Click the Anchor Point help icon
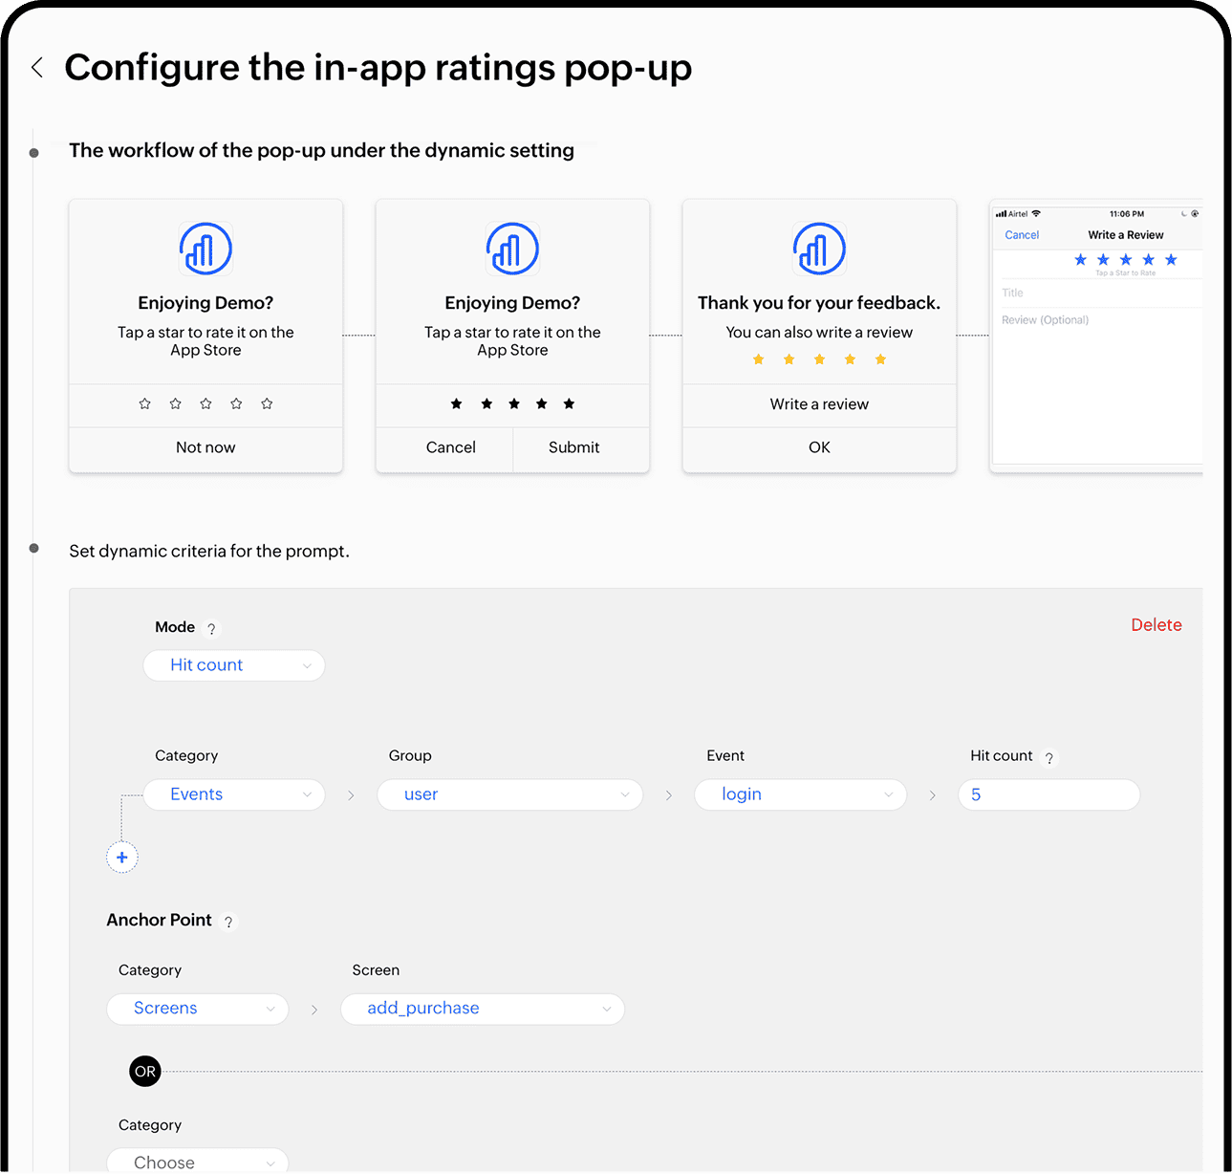The width and height of the screenshot is (1232, 1174). 227,922
